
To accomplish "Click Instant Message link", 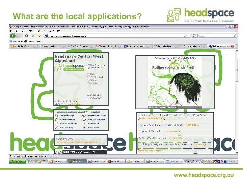I will coord(68,123).
